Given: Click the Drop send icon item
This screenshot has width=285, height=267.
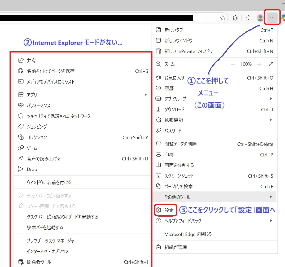Looking at the screenshot, I should 32,169.
